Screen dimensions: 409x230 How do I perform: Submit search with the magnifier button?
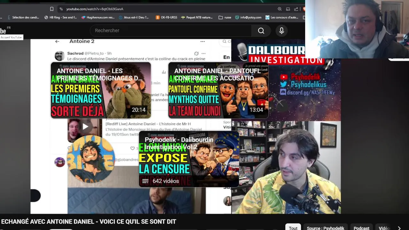(261, 31)
